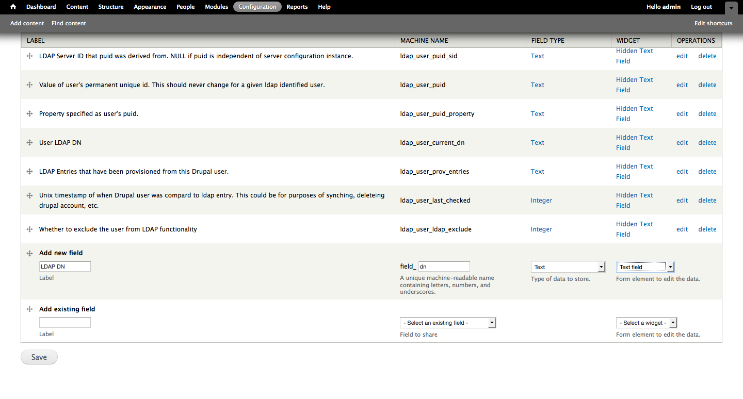Image resolution: width=743 pixels, height=399 pixels.
Task: Edit the ldap_user_puid_sid field
Action: [682, 56]
